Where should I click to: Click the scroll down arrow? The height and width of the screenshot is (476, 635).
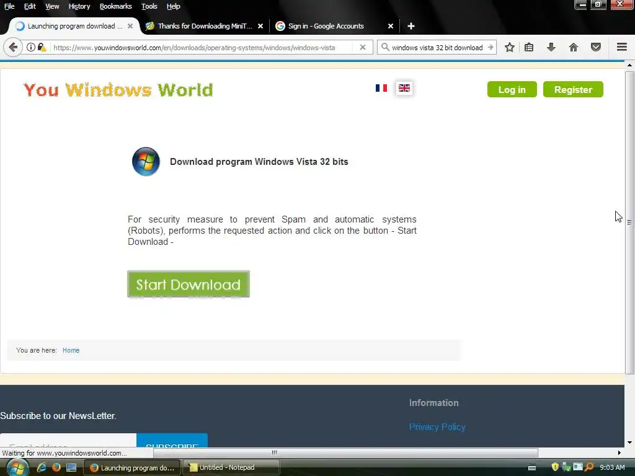(629, 443)
